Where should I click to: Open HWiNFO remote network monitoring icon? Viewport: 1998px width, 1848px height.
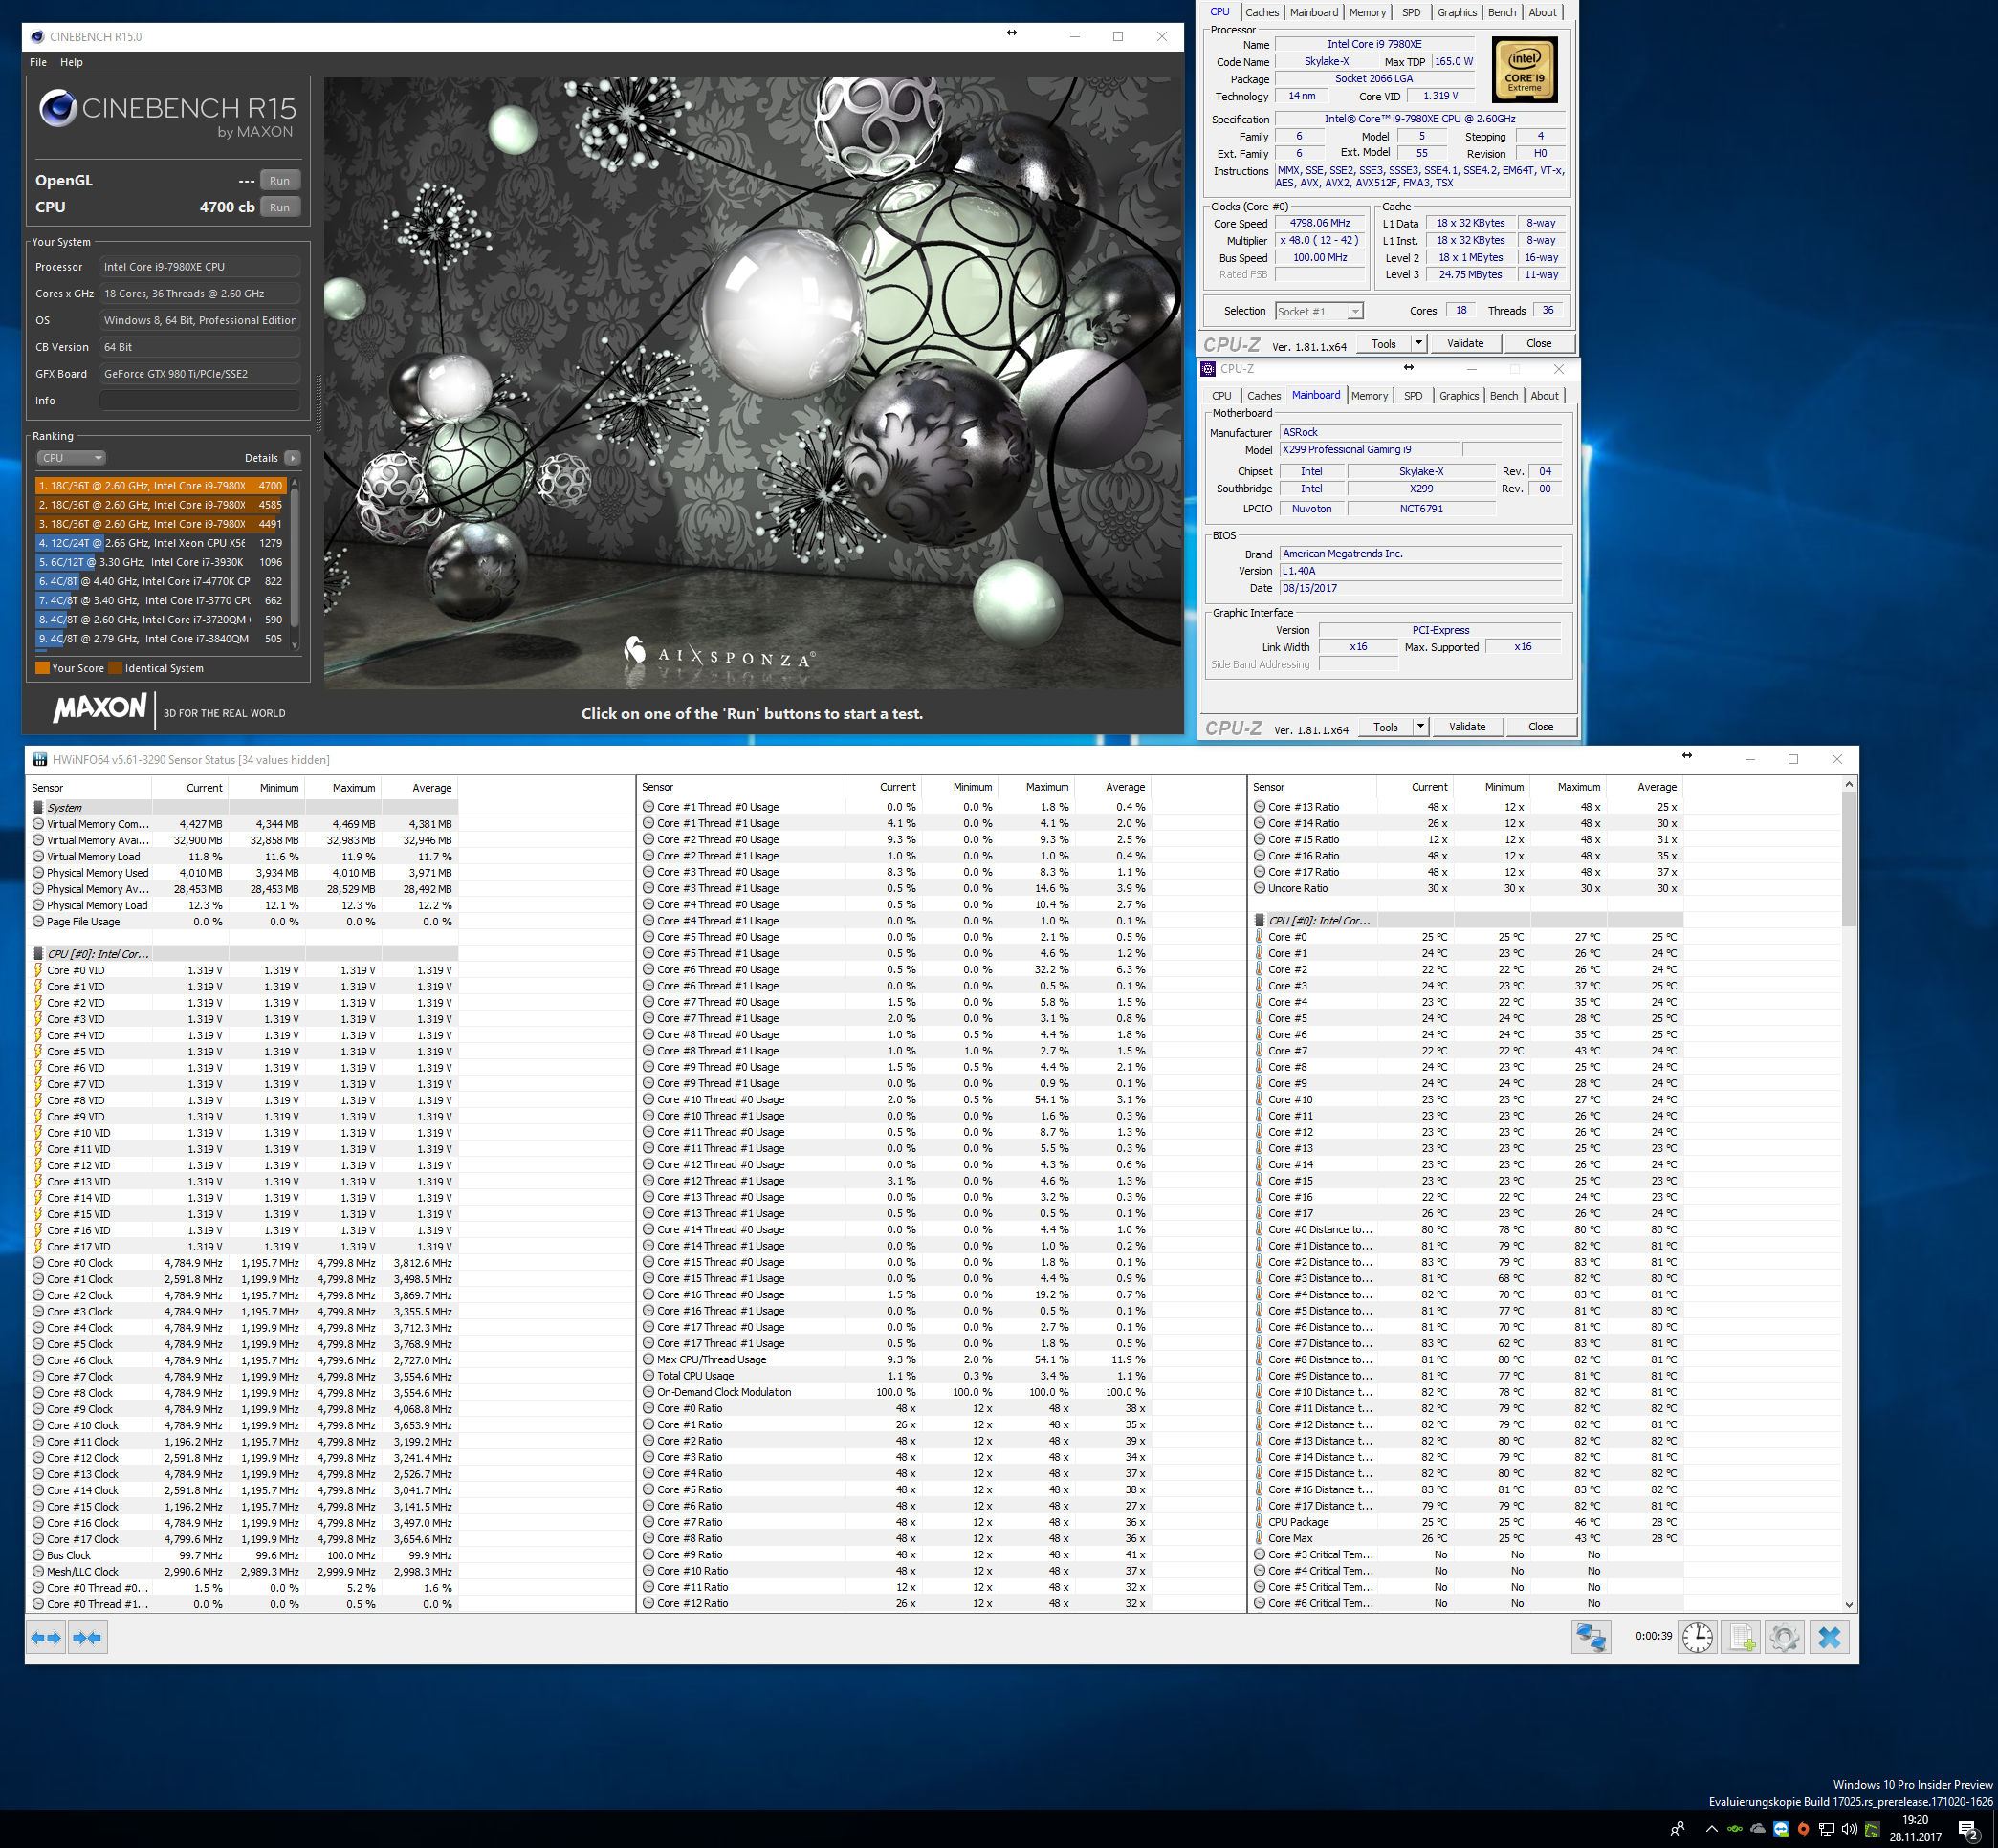click(1590, 1637)
